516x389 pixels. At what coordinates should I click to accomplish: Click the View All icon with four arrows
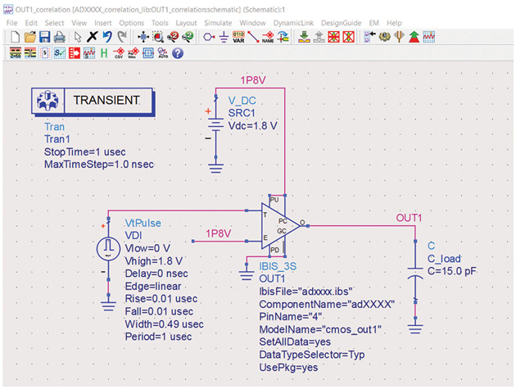pos(143,37)
